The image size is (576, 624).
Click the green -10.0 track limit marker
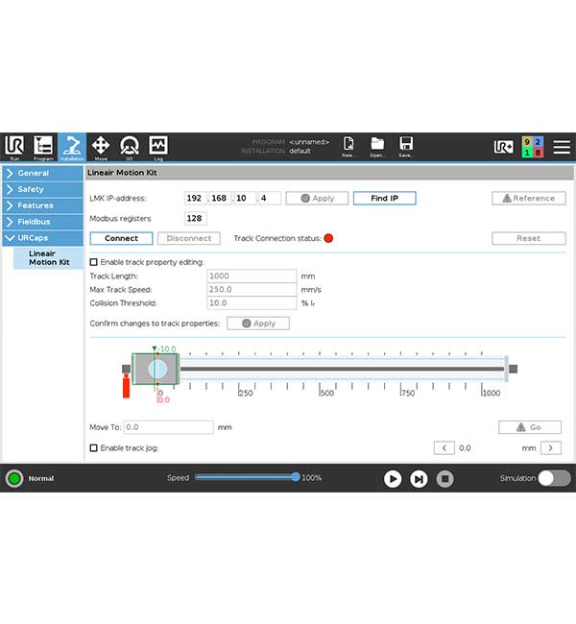point(164,348)
